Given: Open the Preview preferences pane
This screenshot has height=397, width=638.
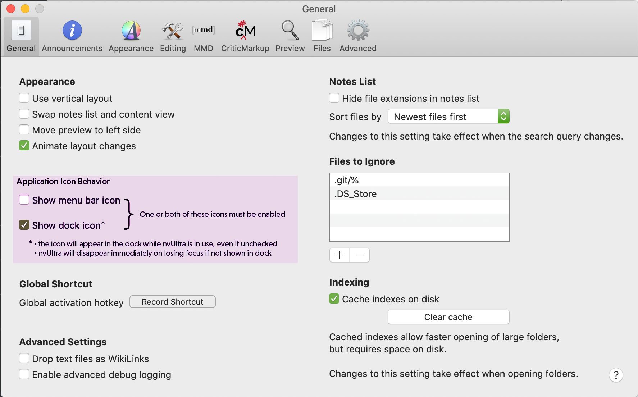Looking at the screenshot, I should [x=290, y=36].
